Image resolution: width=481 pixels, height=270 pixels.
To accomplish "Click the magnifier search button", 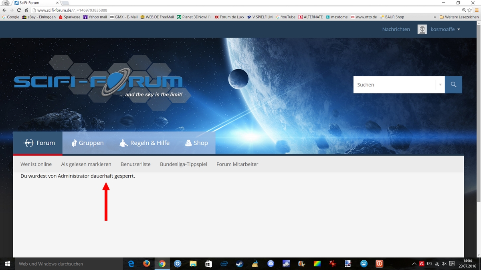I will point(453,85).
